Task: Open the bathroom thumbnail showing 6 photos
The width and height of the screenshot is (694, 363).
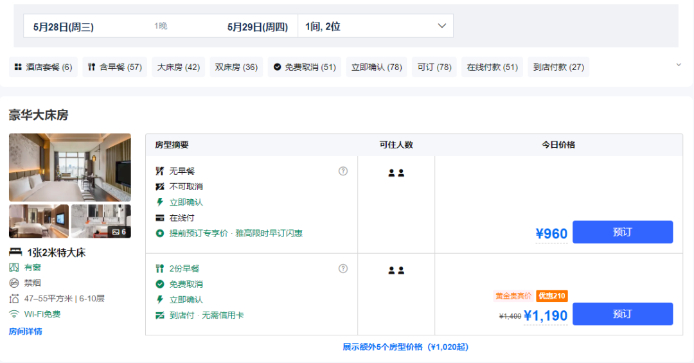Action: tap(101, 221)
